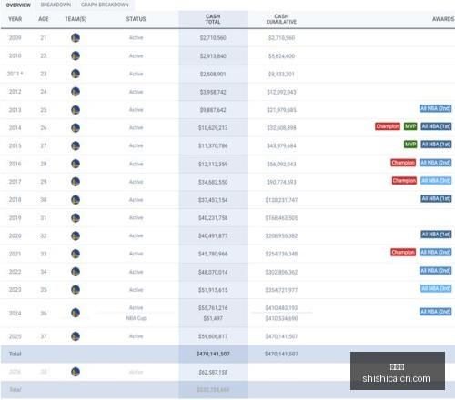Click the Champion badge in the 2016 row
Screen dimensions: 455x400
point(403,163)
